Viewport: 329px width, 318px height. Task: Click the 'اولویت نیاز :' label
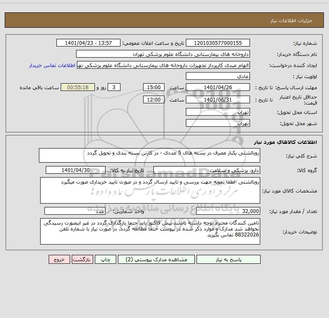tap(305, 76)
